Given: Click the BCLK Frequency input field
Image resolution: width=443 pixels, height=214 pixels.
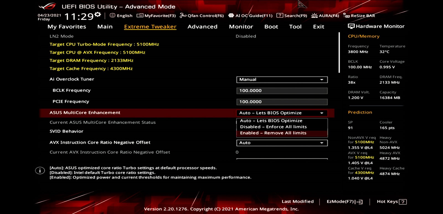Looking at the screenshot, I should [x=282, y=91].
